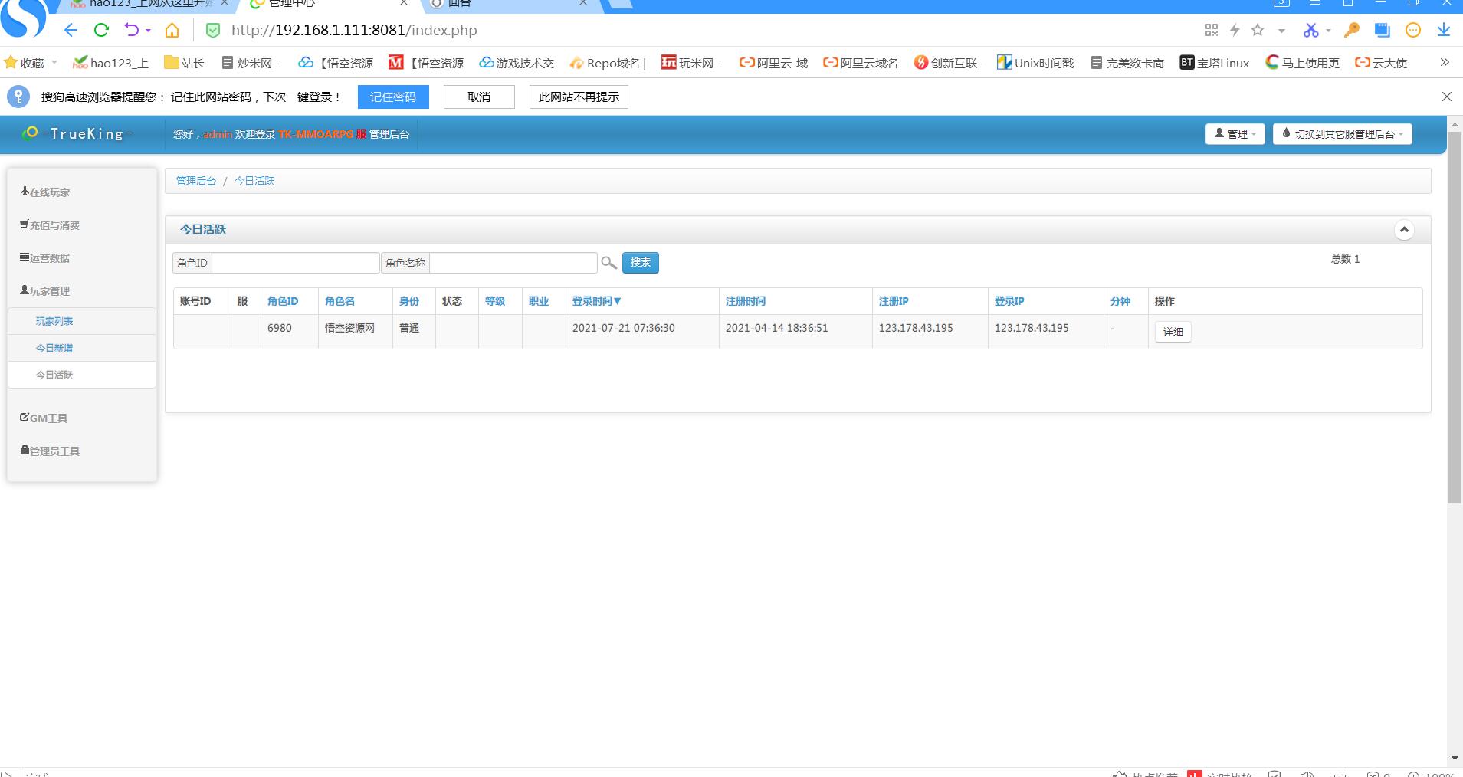Click the key password manager icon
The image size is (1463, 777).
[1352, 30]
